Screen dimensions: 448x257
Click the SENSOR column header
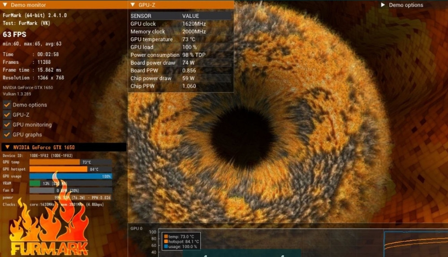141,16
